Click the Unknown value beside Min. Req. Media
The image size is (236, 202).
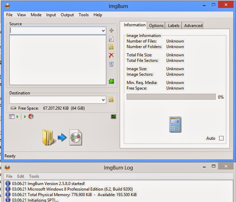tap(175, 83)
